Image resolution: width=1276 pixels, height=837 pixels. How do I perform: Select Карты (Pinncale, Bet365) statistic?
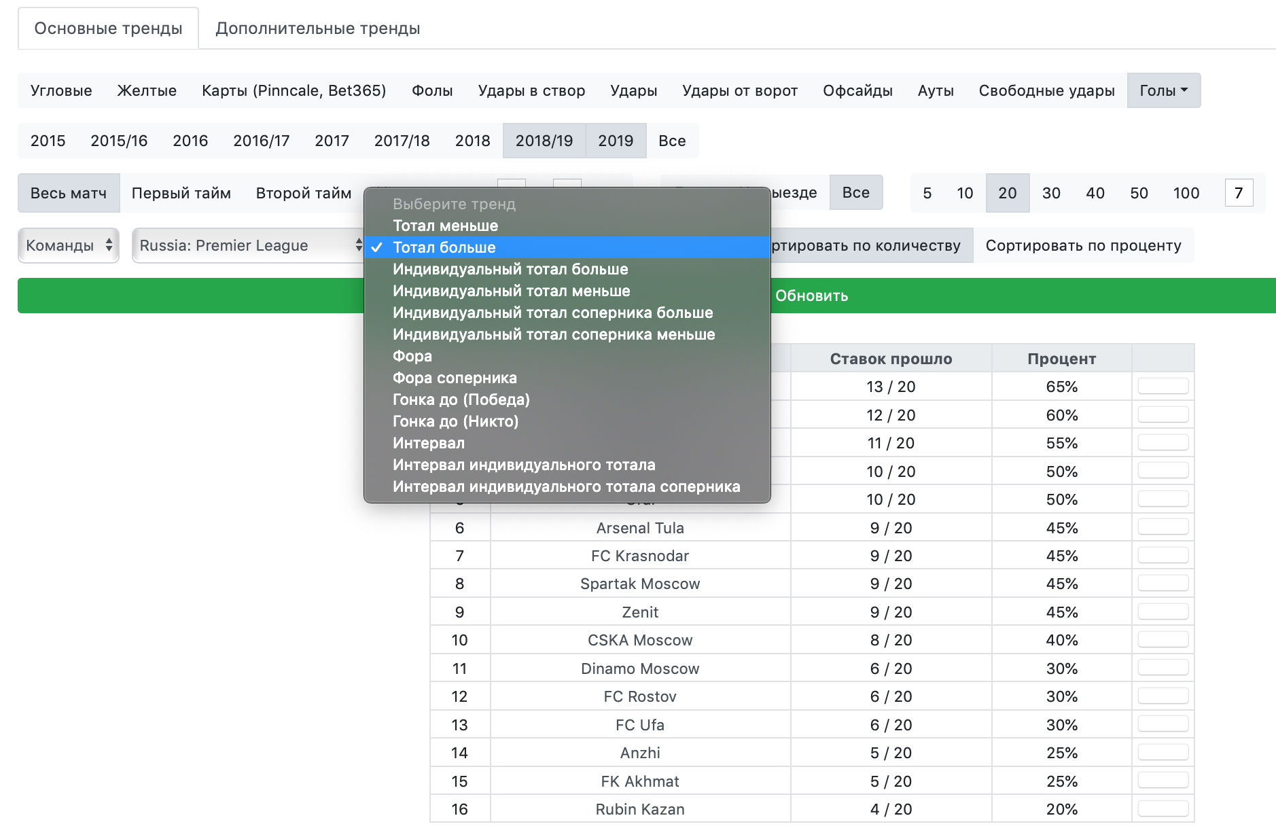pos(294,90)
